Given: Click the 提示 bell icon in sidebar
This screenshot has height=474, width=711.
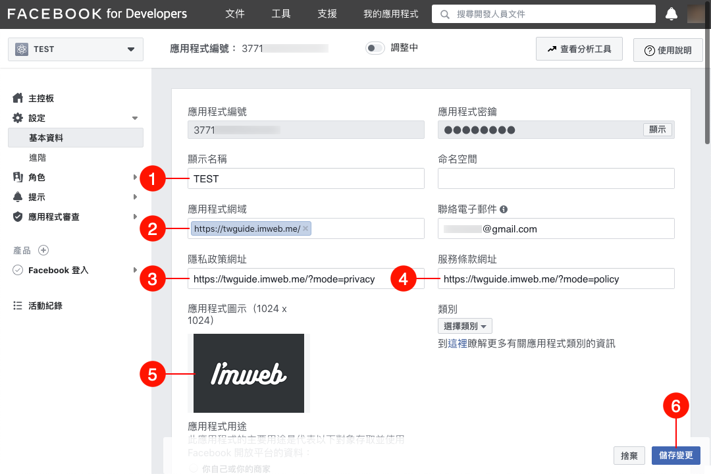Looking at the screenshot, I should click(x=18, y=197).
